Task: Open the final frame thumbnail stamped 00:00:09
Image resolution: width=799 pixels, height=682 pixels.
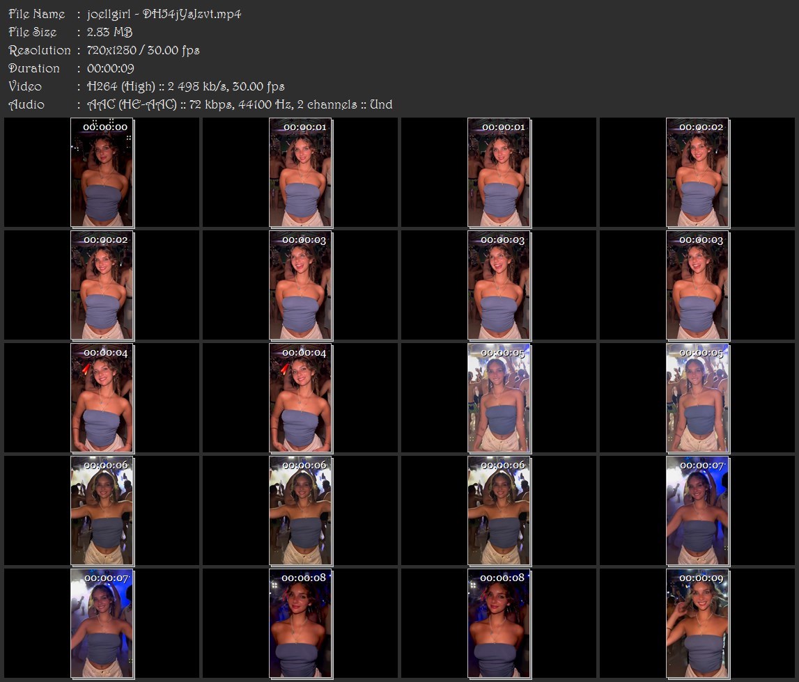Action: coord(697,624)
